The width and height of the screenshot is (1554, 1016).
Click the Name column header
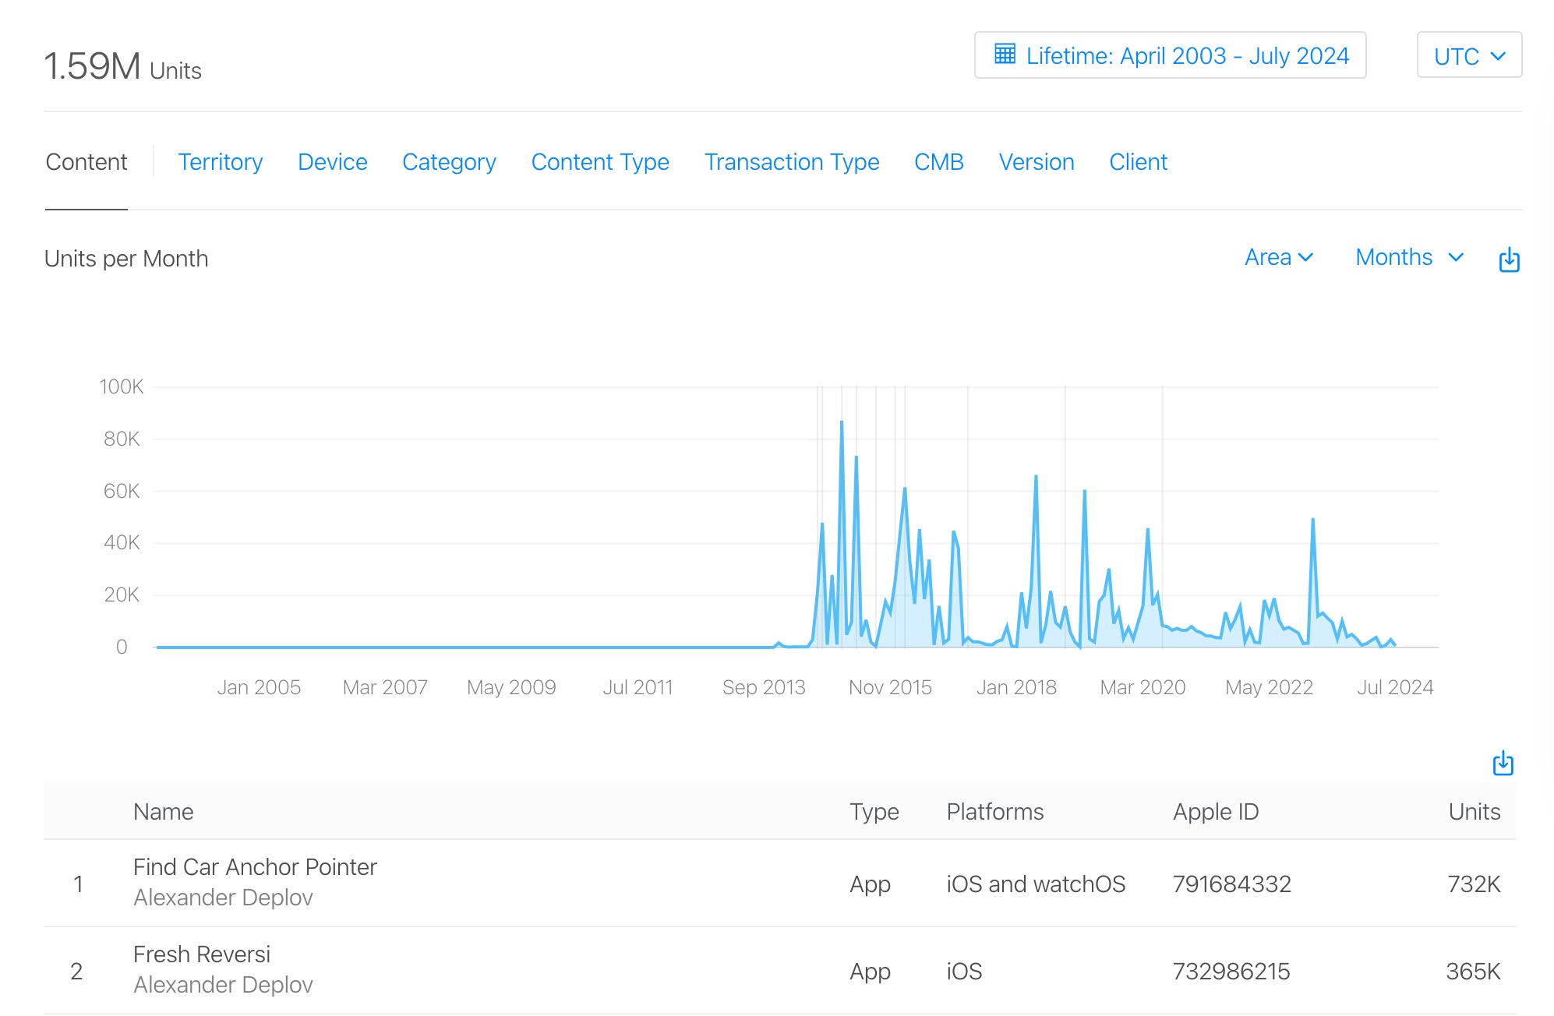[163, 812]
